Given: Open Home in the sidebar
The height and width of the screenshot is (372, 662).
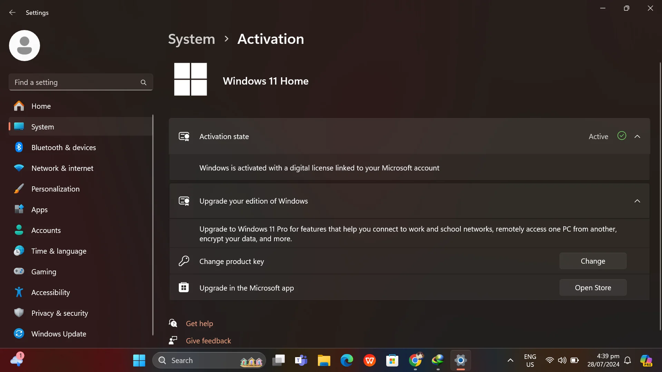Looking at the screenshot, I should pyautogui.click(x=81, y=106).
